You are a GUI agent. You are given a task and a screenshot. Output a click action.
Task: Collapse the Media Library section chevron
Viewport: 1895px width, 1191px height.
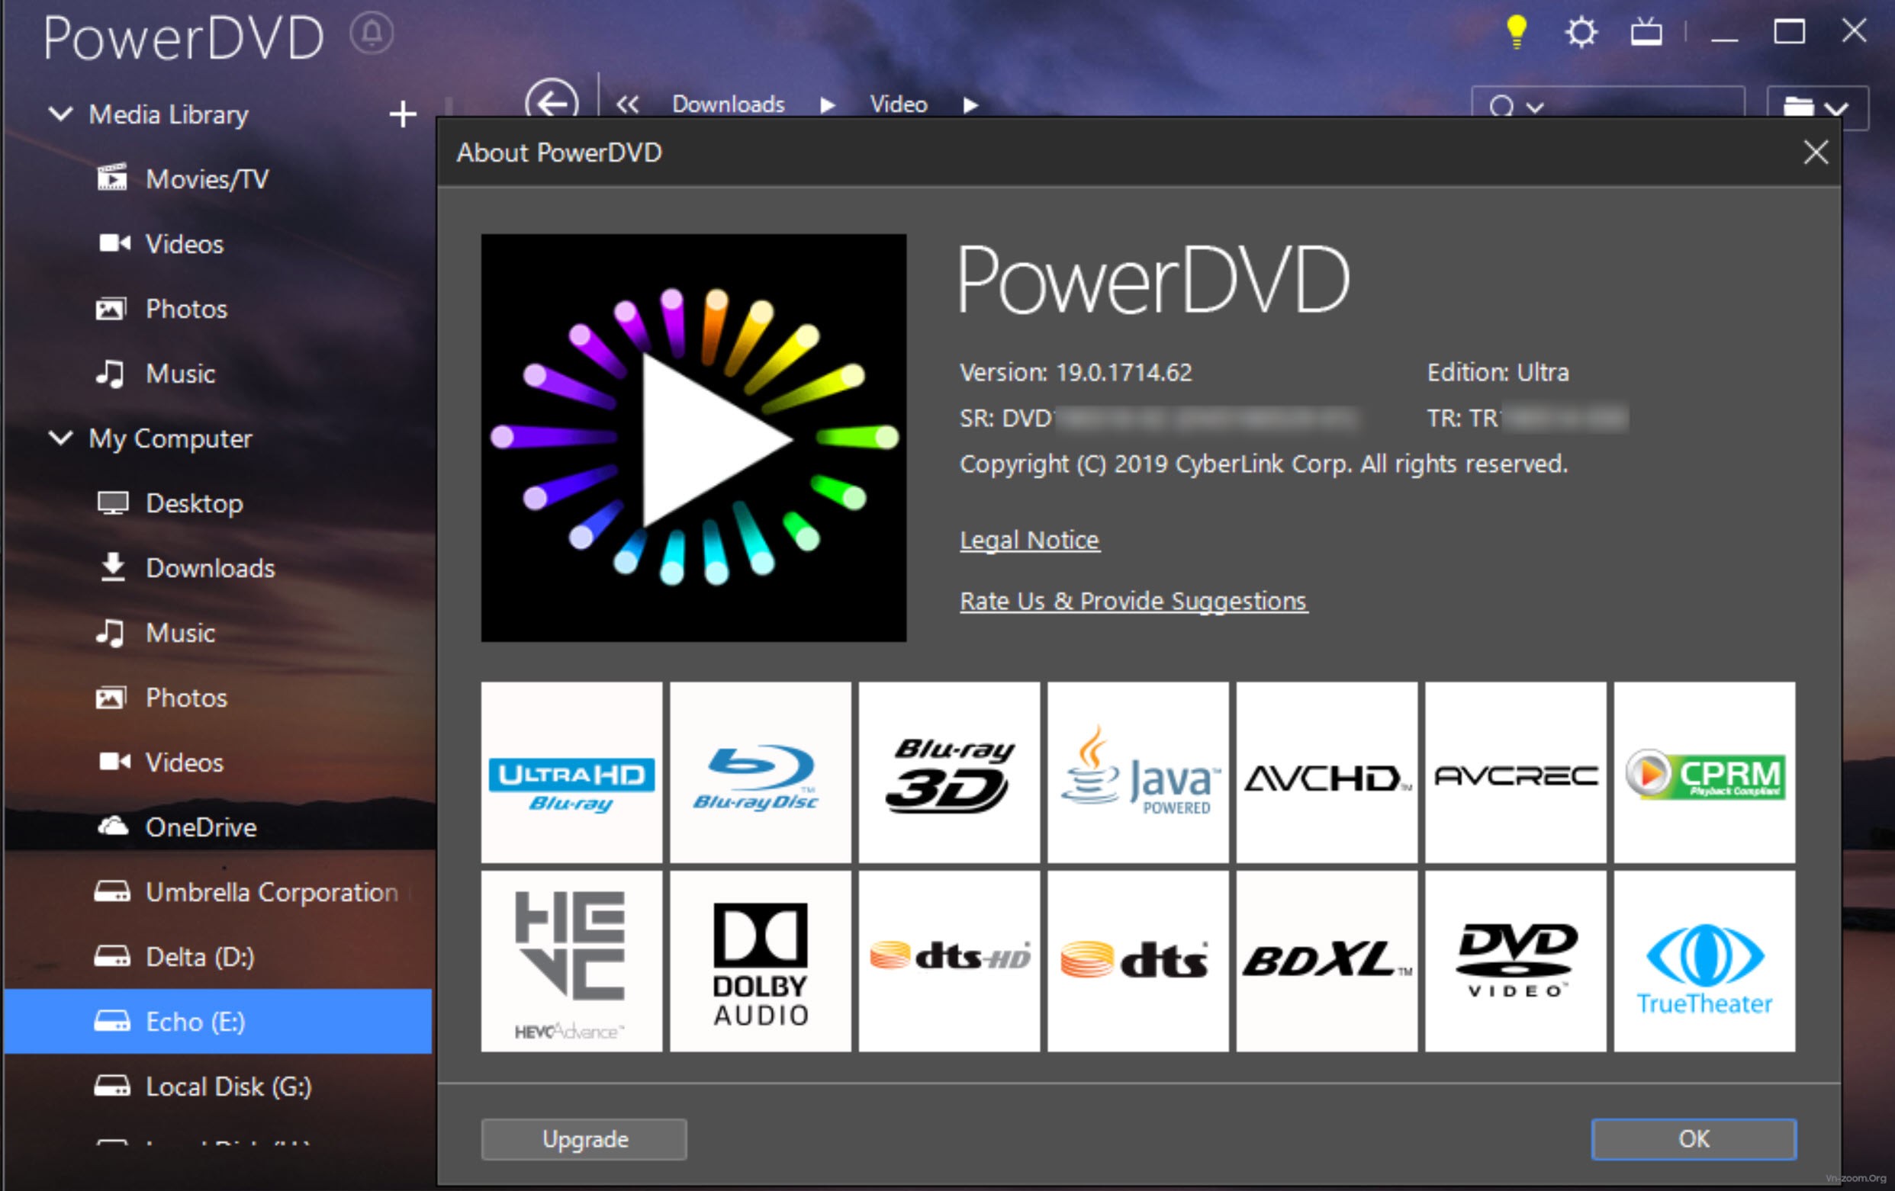tap(60, 114)
